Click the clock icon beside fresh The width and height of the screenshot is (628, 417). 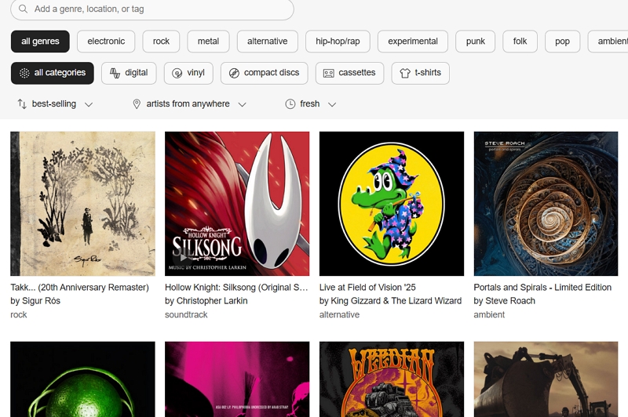click(x=290, y=104)
